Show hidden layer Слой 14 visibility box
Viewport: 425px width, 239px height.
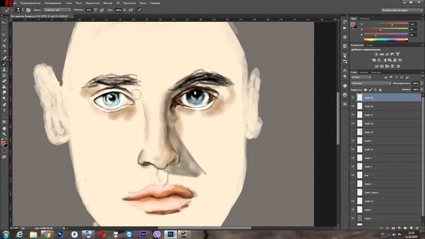click(353, 132)
